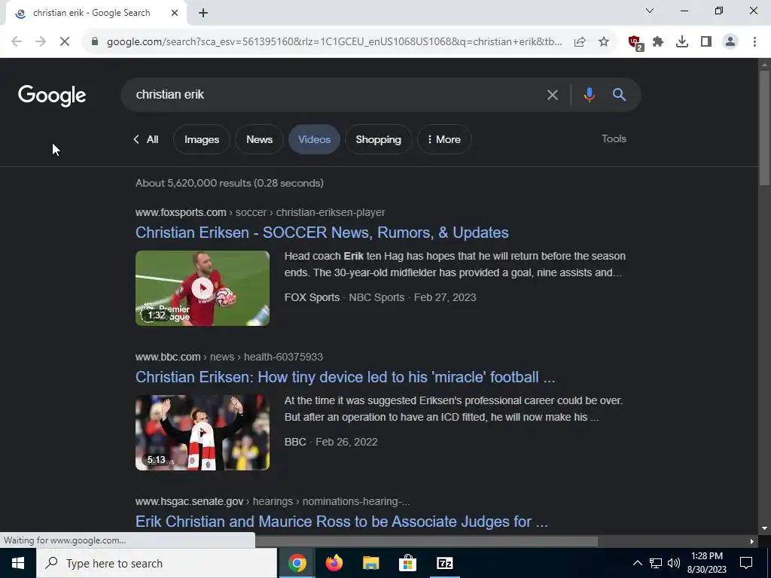Click the horizontal scrollbar thumb
Viewport: 771px width, 578px height.
pyautogui.click(x=426, y=541)
